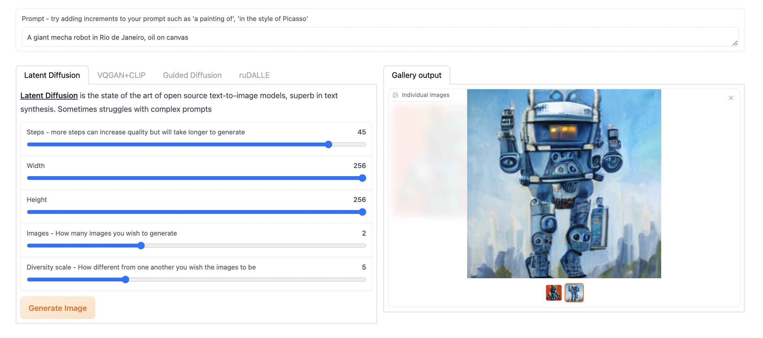
Task: Click the large blue robot painting
Action: pyautogui.click(x=564, y=184)
